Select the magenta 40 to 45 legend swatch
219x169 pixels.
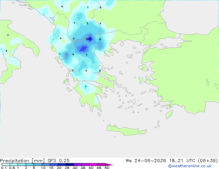[x=94, y=165]
